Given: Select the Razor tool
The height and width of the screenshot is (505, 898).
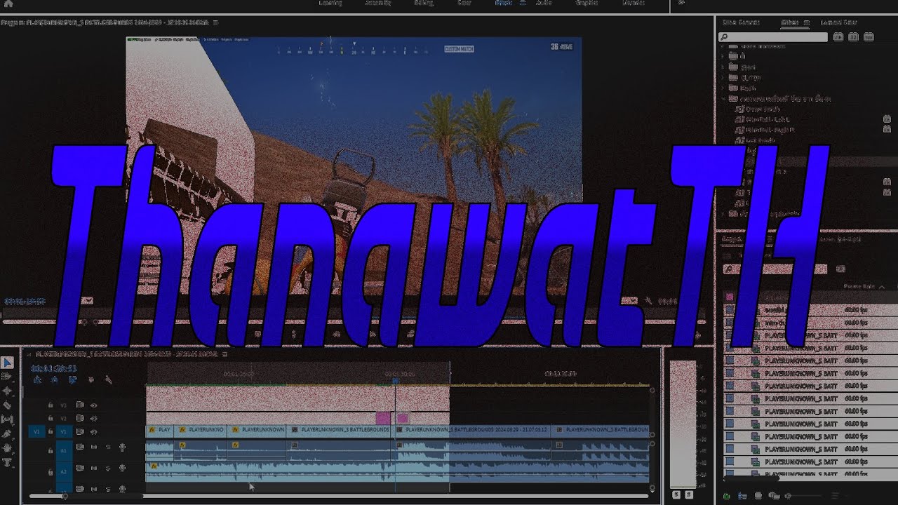Looking at the screenshot, I should (7, 405).
